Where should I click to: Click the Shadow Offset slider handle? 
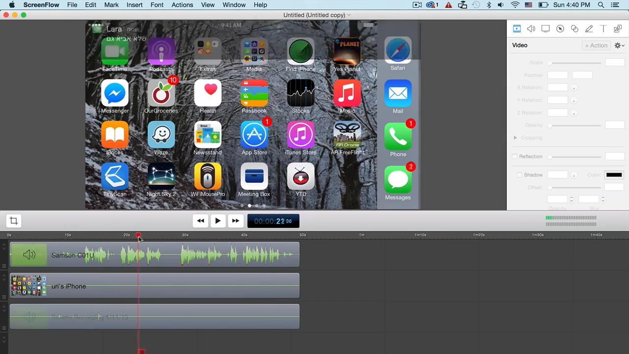(x=550, y=187)
